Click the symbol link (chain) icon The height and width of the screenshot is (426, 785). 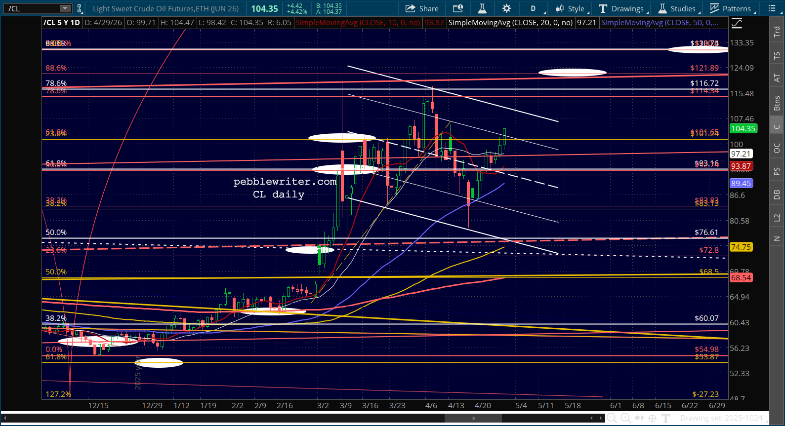[x=80, y=8]
